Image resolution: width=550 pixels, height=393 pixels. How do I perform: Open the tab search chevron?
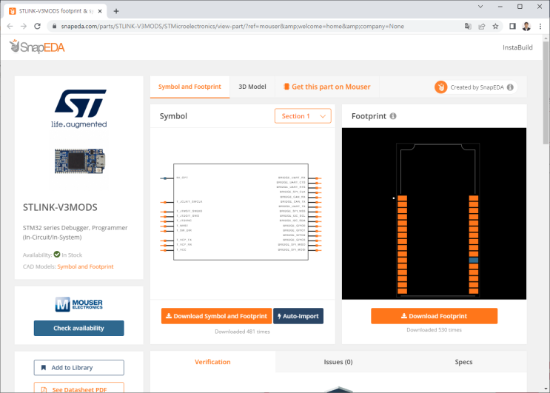[x=480, y=7]
